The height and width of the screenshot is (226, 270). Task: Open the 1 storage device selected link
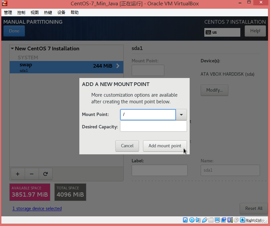[x=37, y=209]
